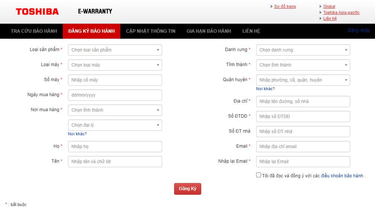
Task: Select the Tỉnh thành dropdown
Action: (303, 65)
